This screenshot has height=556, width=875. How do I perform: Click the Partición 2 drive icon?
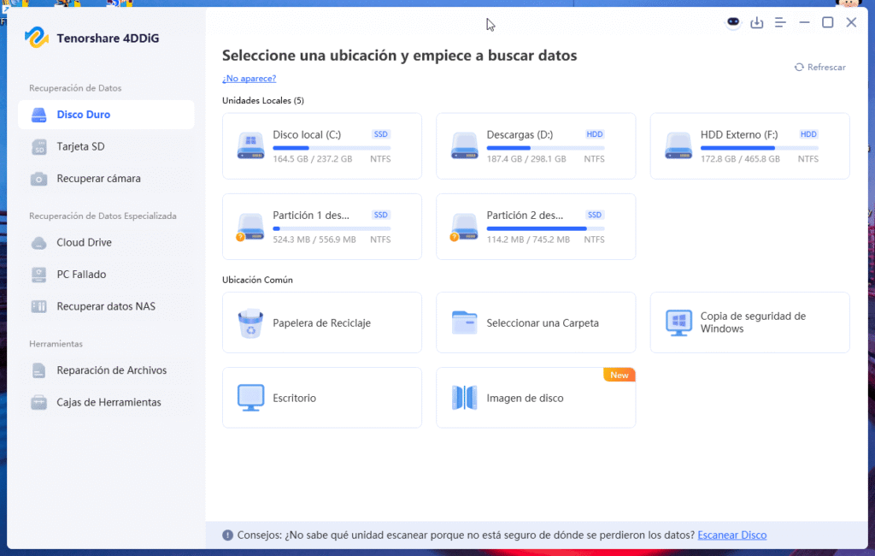pyautogui.click(x=463, y=227)
